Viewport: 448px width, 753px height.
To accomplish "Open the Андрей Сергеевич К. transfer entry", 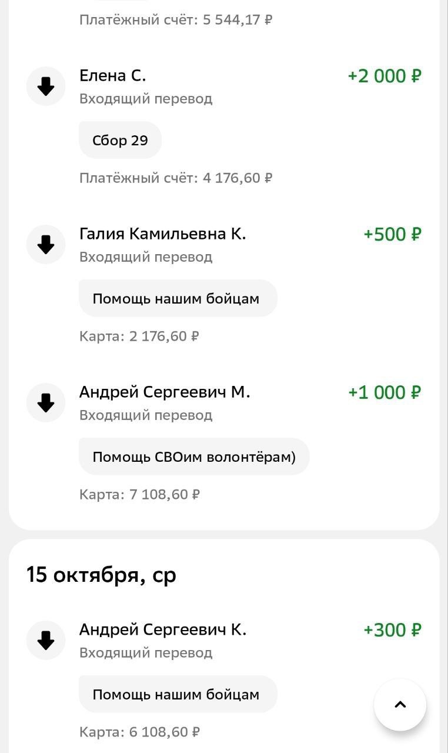I will point(163,630).
